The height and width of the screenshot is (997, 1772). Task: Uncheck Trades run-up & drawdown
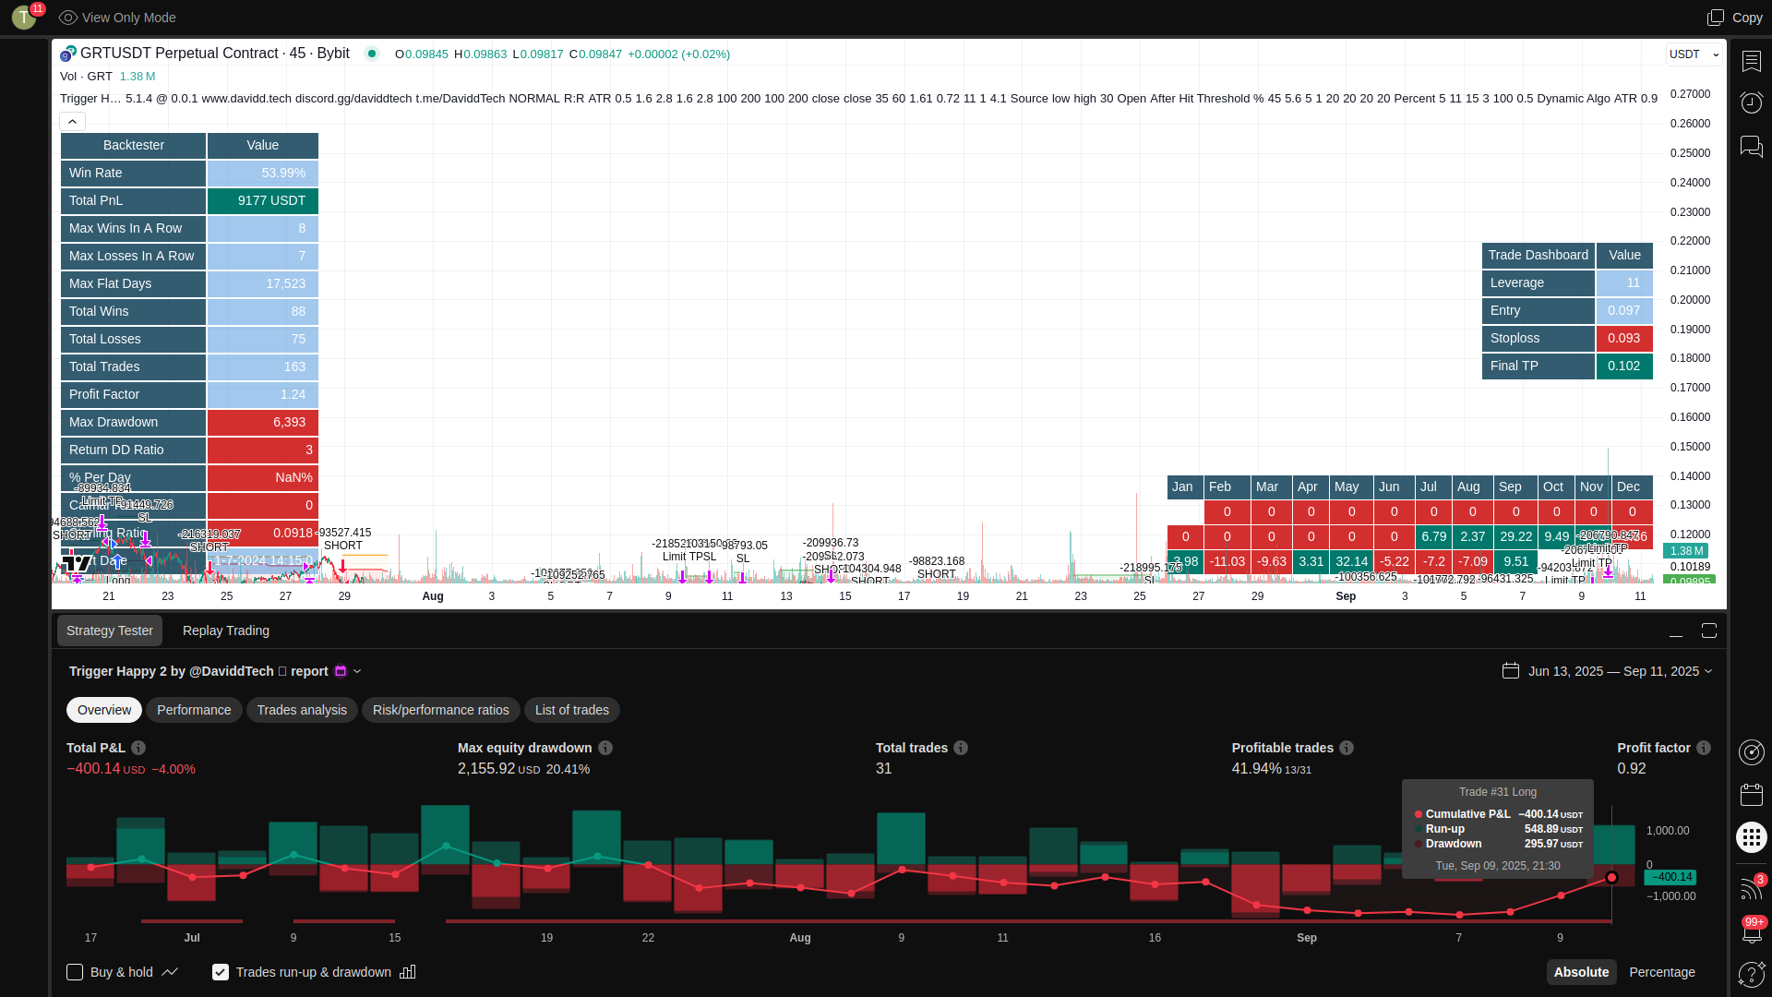[221, 972]
